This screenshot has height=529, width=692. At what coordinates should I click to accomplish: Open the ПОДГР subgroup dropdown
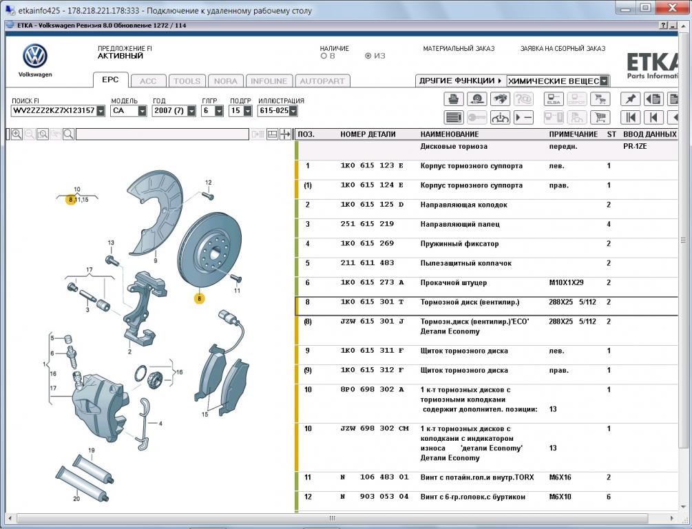pos(248,111)
